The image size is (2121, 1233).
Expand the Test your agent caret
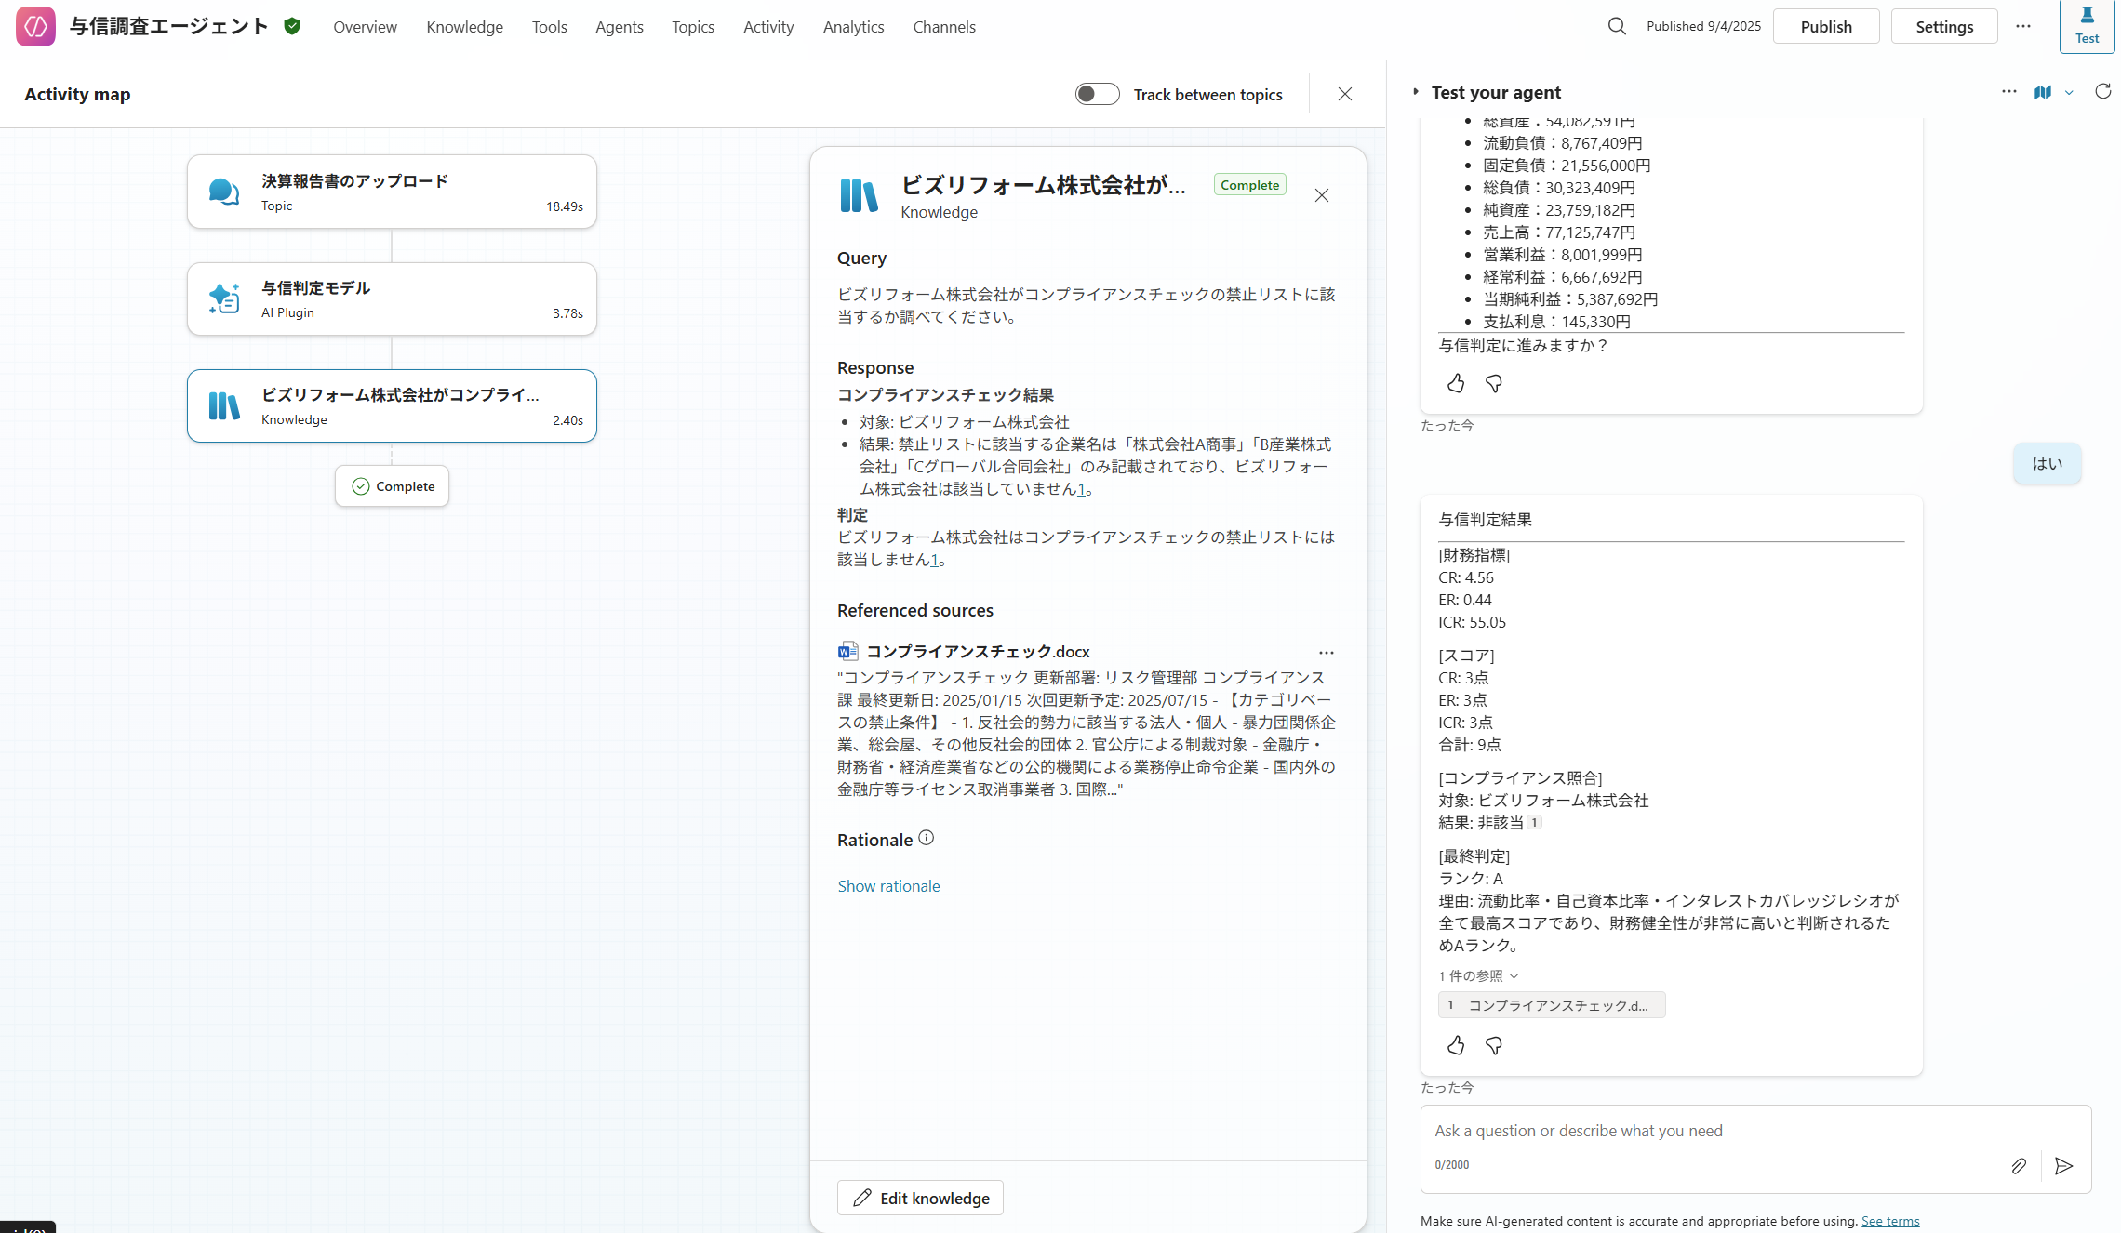click(x=1416, y=92)
